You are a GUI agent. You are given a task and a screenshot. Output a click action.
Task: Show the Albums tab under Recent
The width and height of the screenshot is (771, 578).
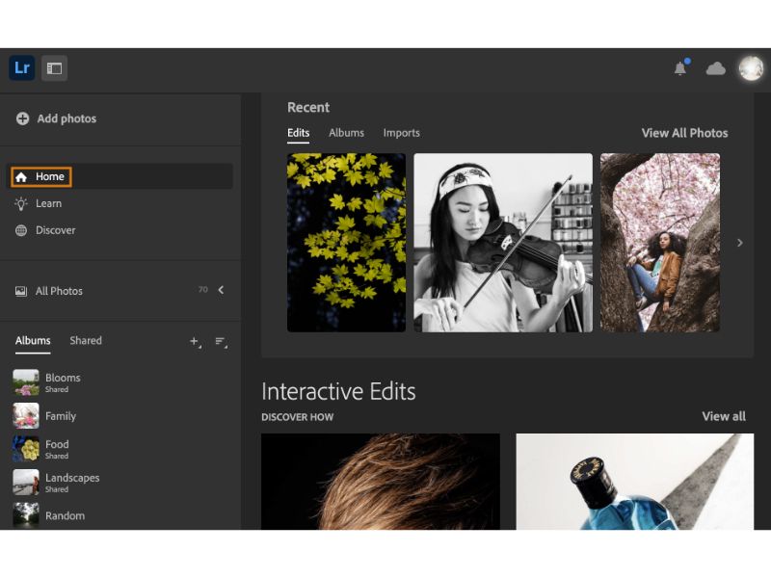tap(346, 133)
